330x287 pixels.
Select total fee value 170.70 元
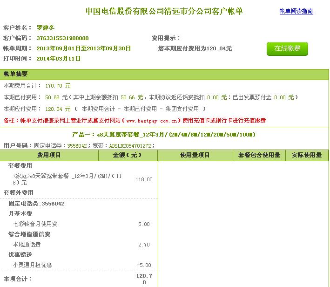click(x=58, y=86)
